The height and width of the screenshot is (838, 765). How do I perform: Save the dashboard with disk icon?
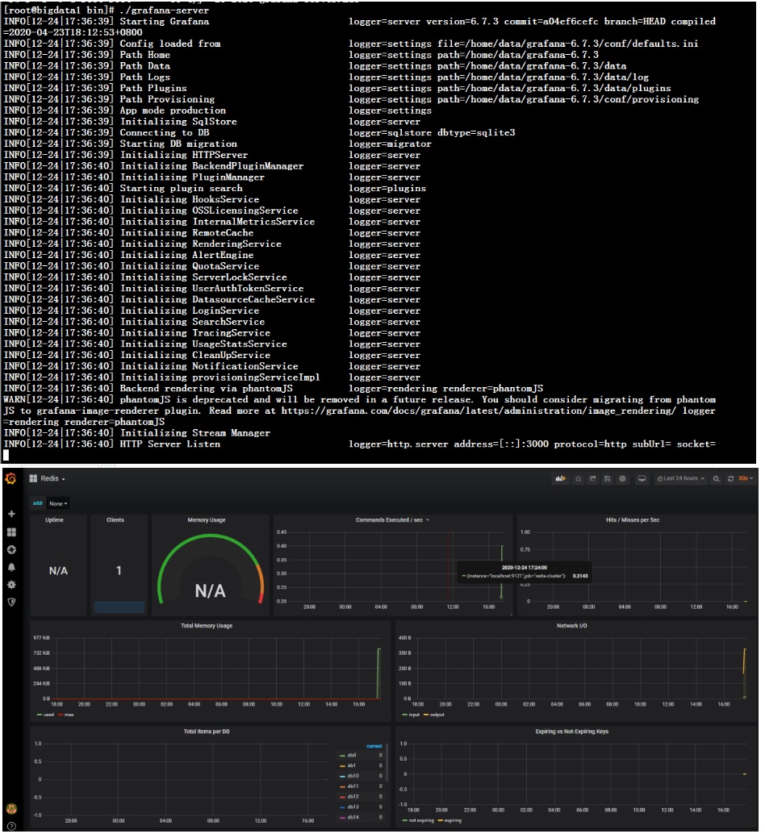pyautogui.click(x=608, y=478)
